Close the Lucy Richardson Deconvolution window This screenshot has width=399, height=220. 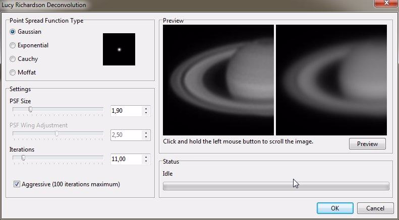tap(384, 5)
